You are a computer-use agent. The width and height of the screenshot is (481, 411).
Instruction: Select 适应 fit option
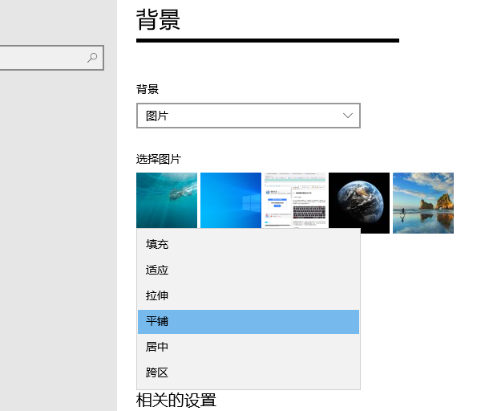249,271
